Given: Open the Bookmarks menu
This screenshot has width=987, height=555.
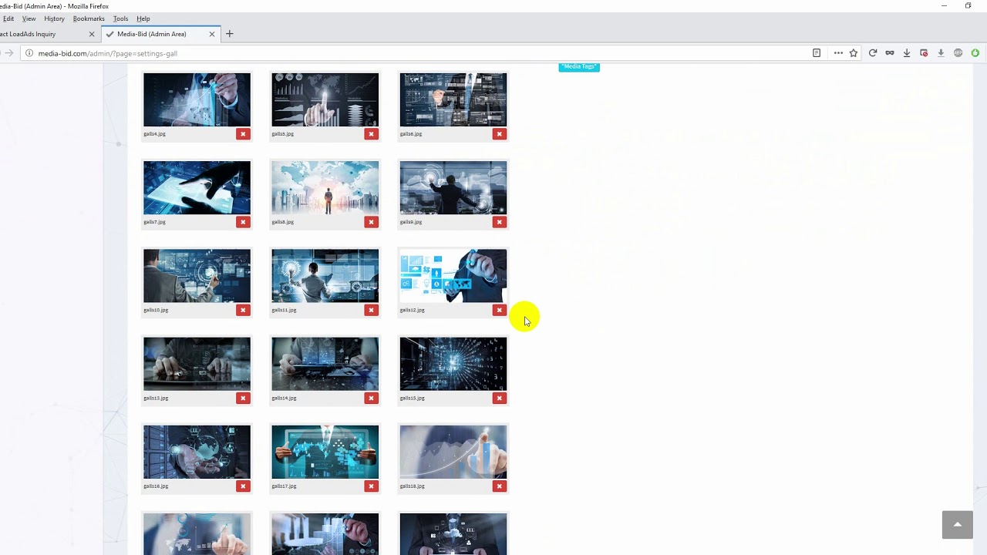Looking at the screenshot, I should (89, 18).
